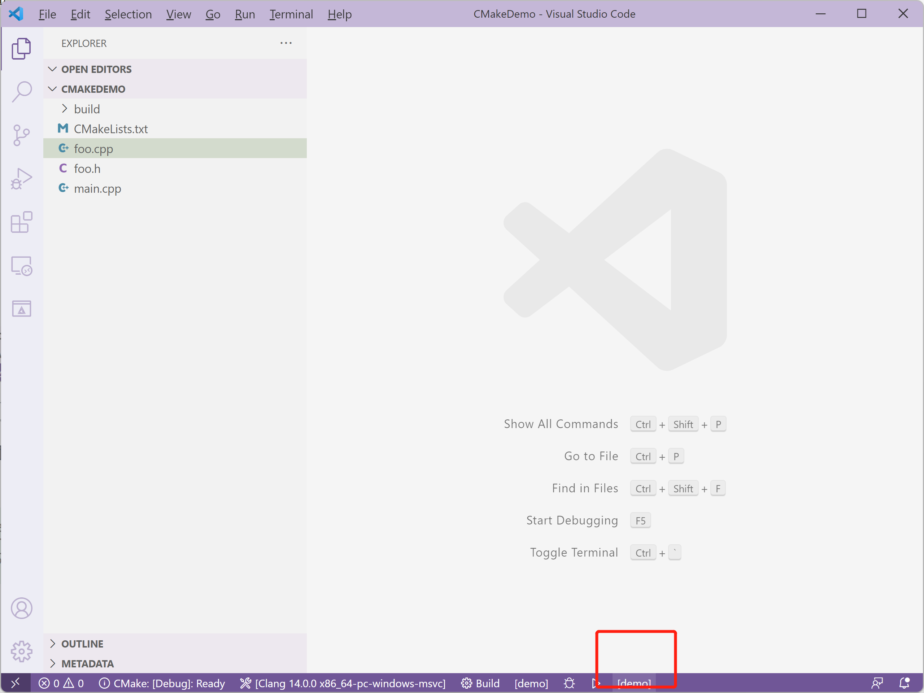Select the Clang 14.0.0 compiler kit
The image size is (924, 693).
343,683
